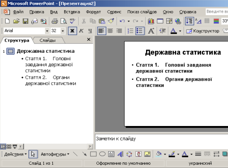Open the Вставка menu

click(72, 12)
